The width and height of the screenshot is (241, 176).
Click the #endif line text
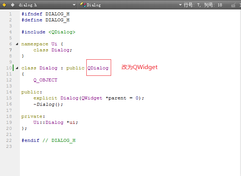(x=48, y=140)
